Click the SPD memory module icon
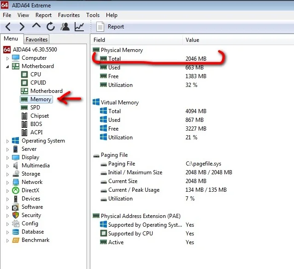The height and width of the screenshot is (269, 294). click(24, 108)
